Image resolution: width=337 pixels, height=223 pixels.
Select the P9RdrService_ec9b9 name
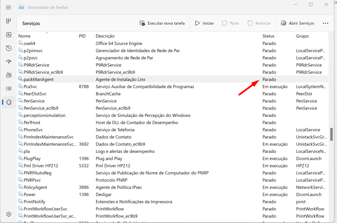[43, 72]
